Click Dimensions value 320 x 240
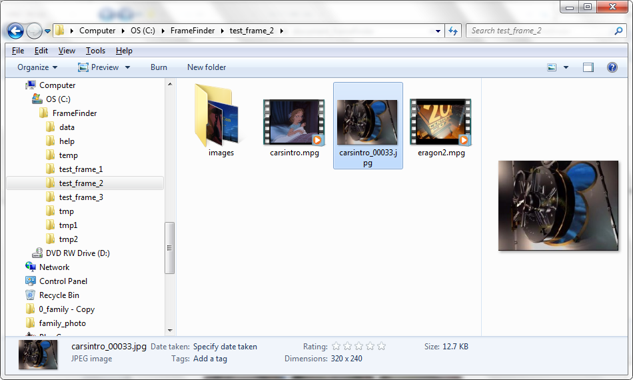633x380 pixels. tap(346, 359)
